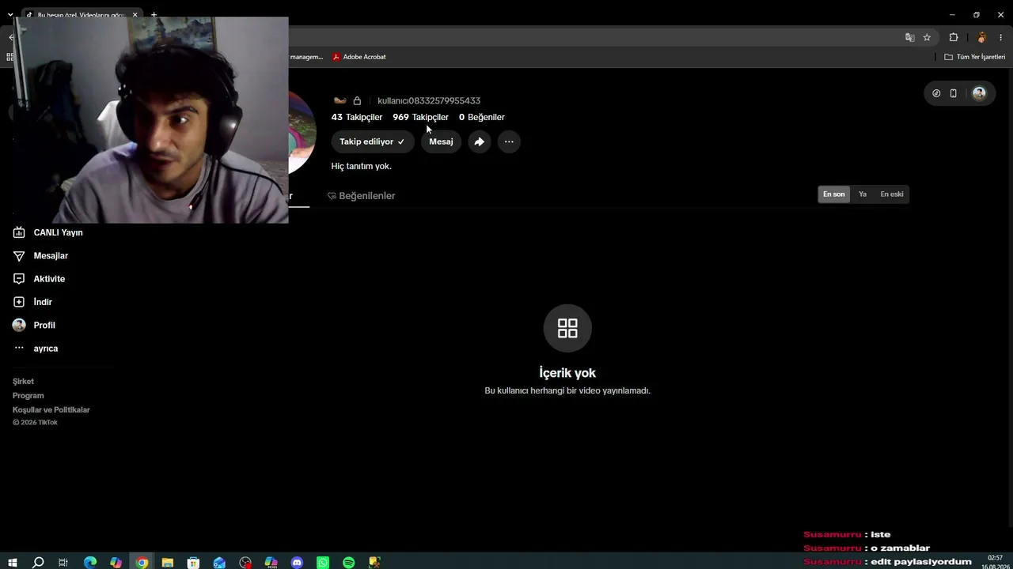Open Task View on the taskbar
This screenshot has width=1013, height=569.
click(63, 563)
